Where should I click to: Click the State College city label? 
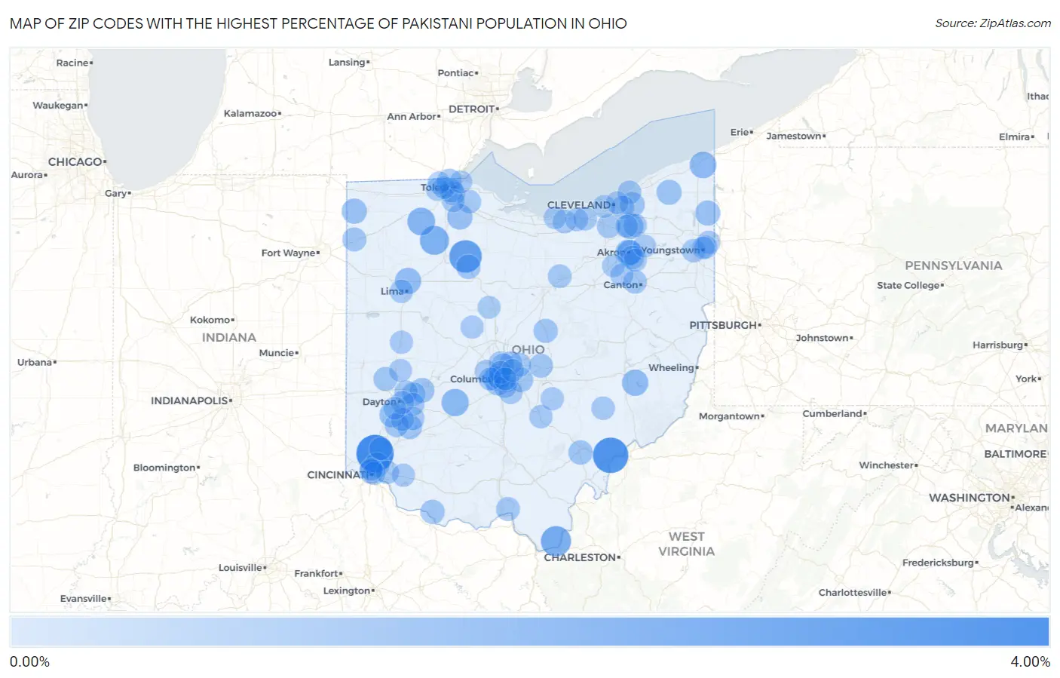click(908, 286)
